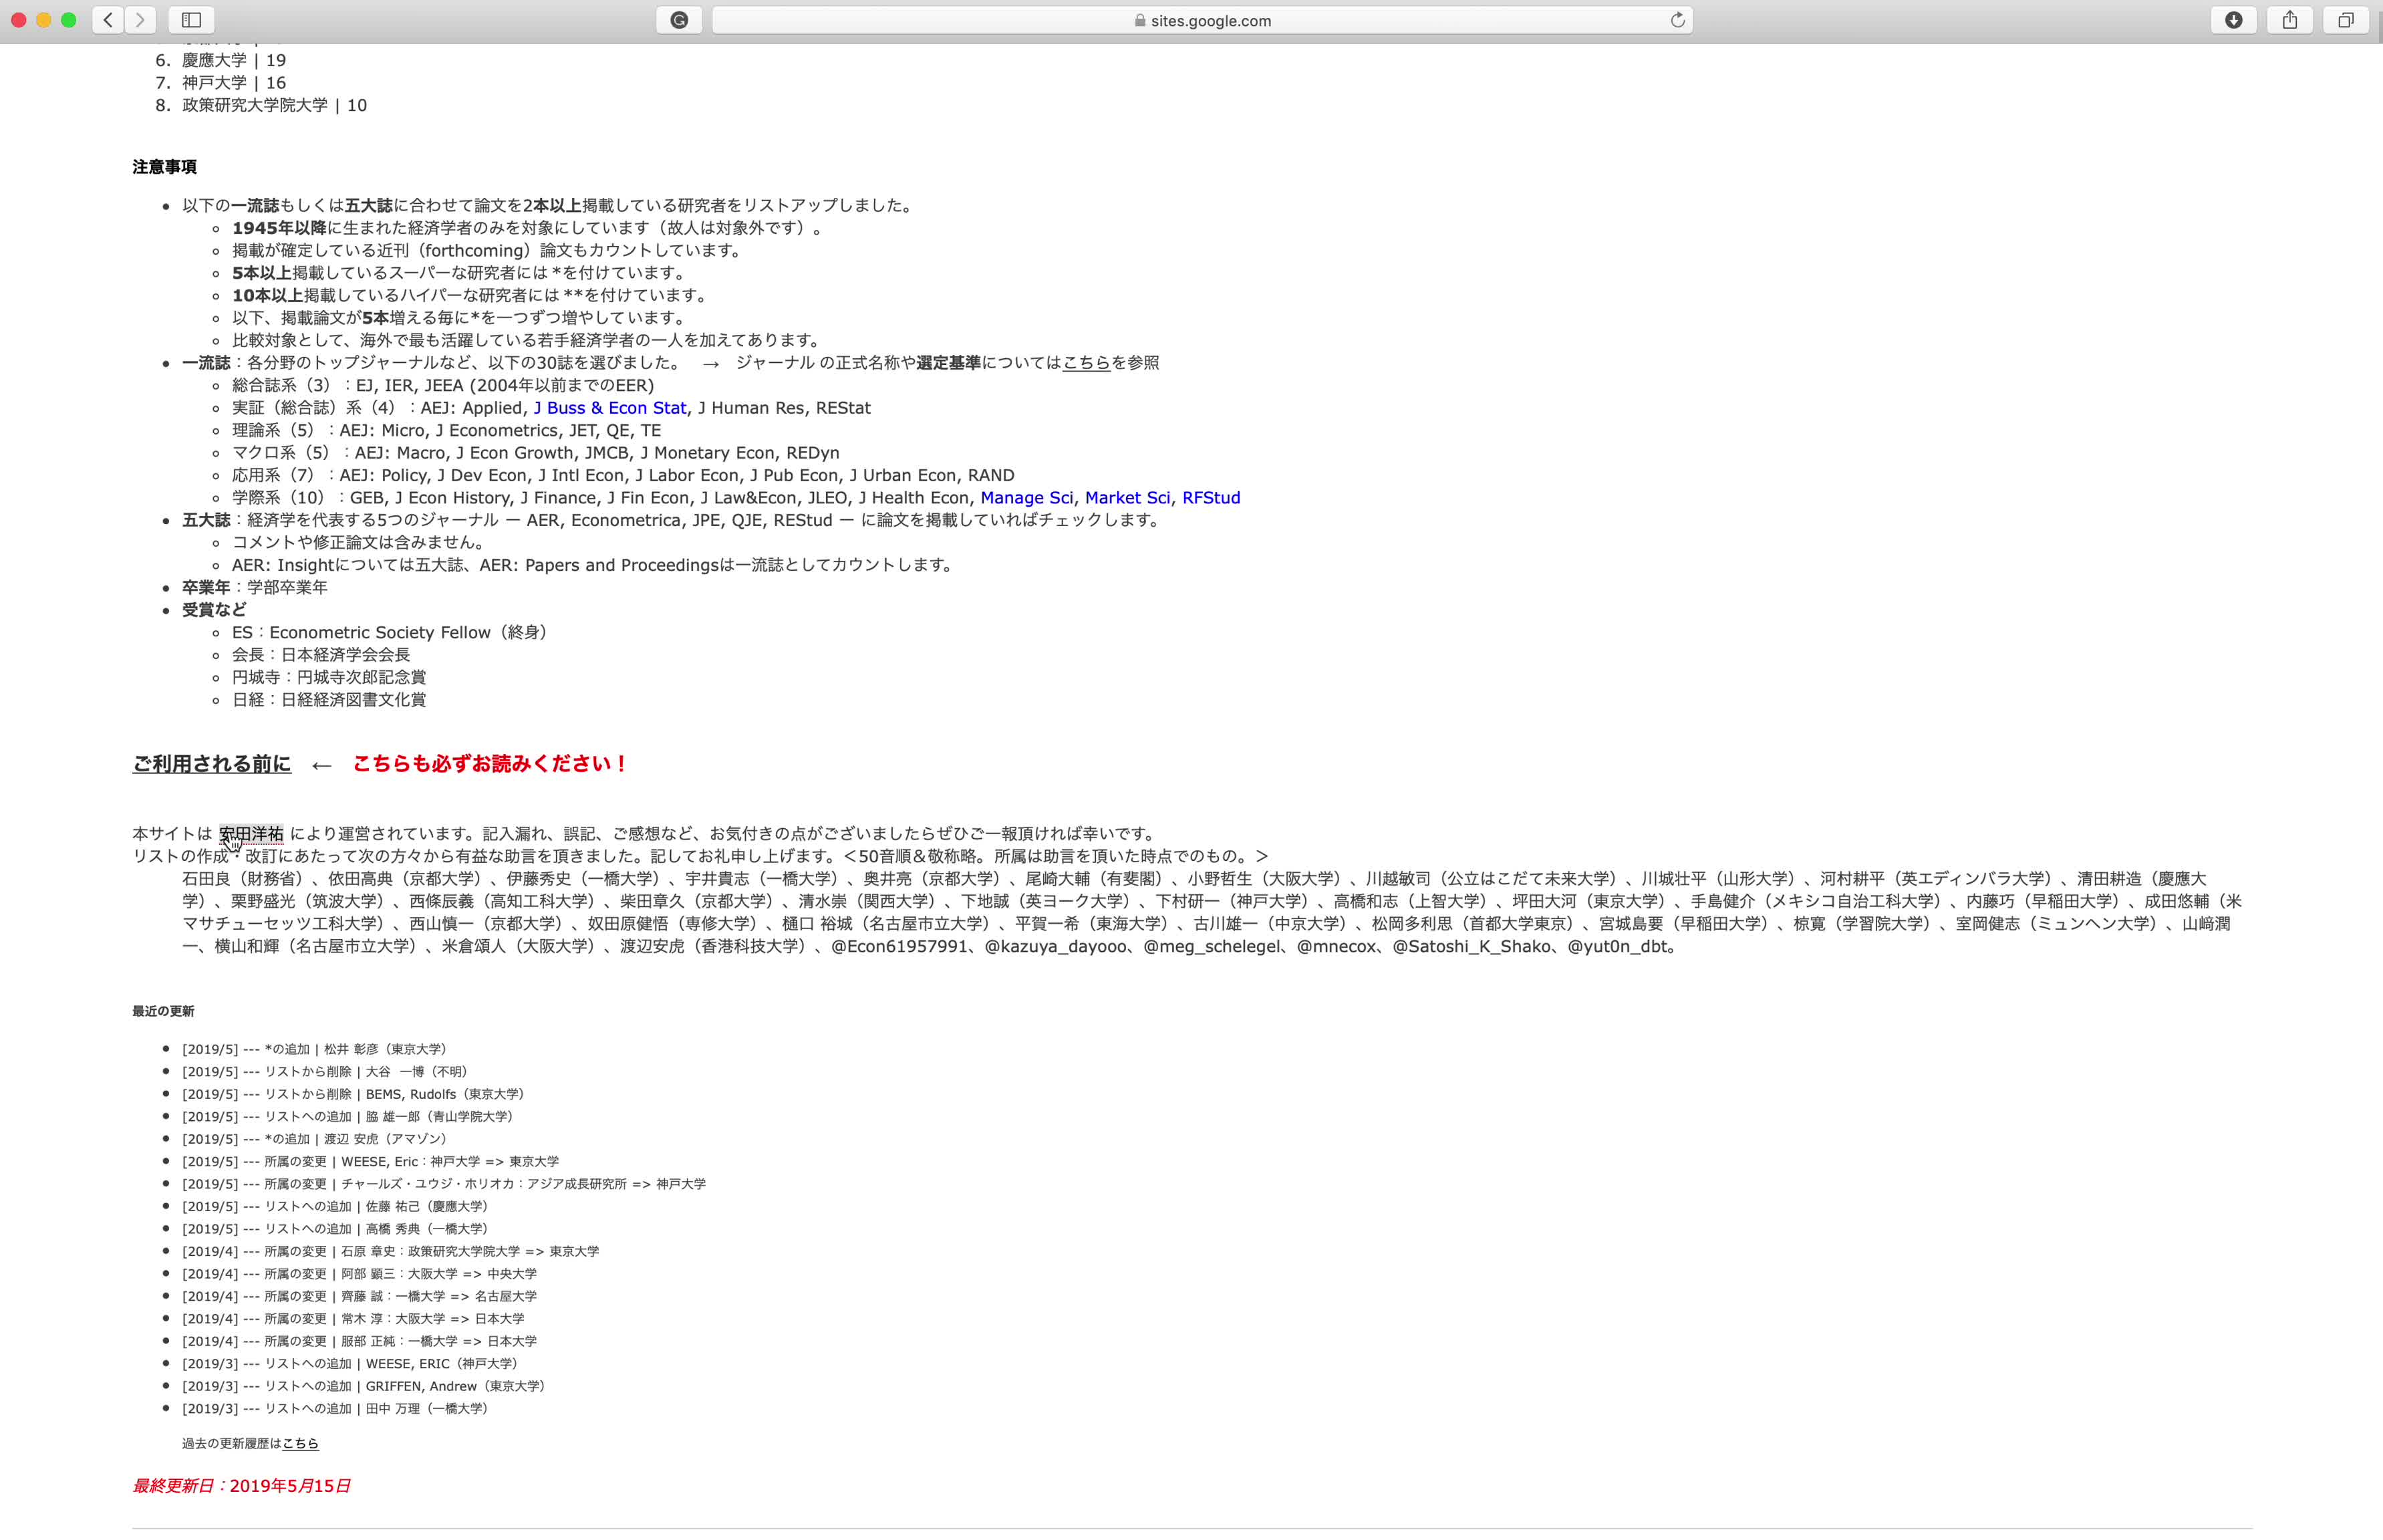The height and width of the screenshot is (1540, 2383).
Task: Go back using Safari's back arrow
Action: click(108, 19)
